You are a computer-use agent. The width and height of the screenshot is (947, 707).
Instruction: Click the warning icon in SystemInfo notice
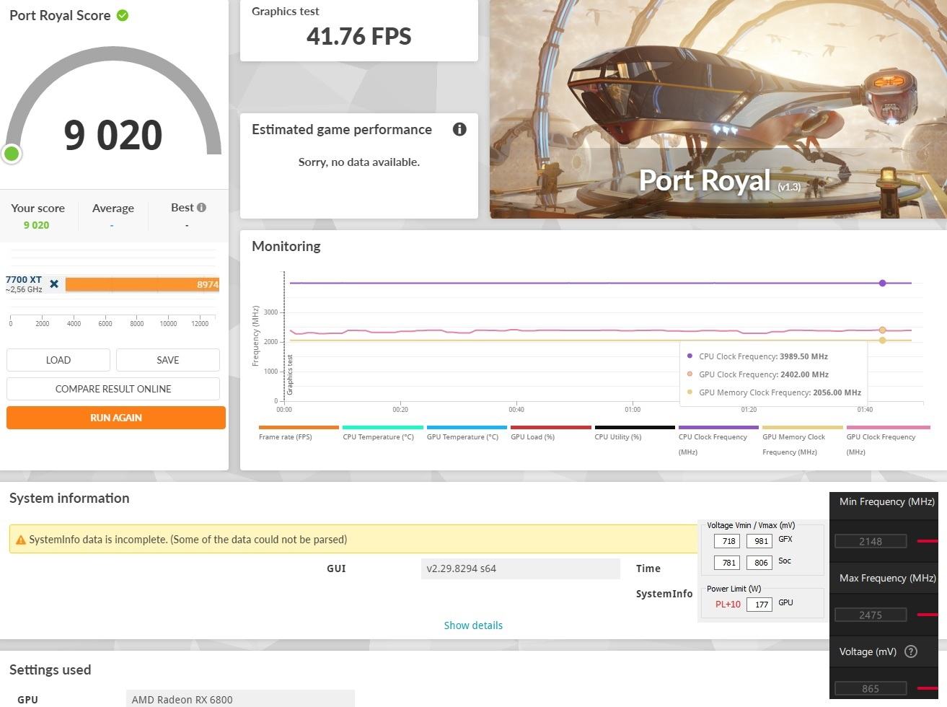pyautogui.click(x=21, y=540)
